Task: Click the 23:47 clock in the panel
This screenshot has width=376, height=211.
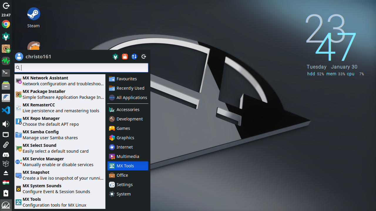Action: [x=6, y=15]
